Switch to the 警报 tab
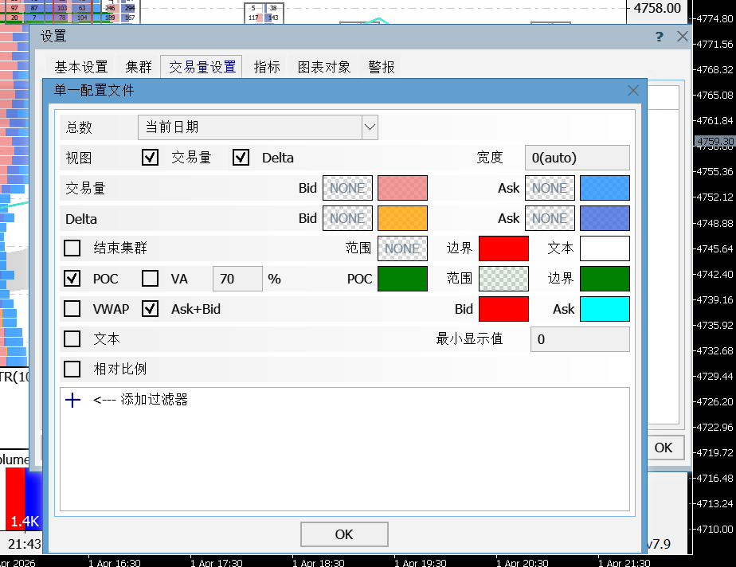The height and width of the screenshot is (567, 736). click(382, 67)
